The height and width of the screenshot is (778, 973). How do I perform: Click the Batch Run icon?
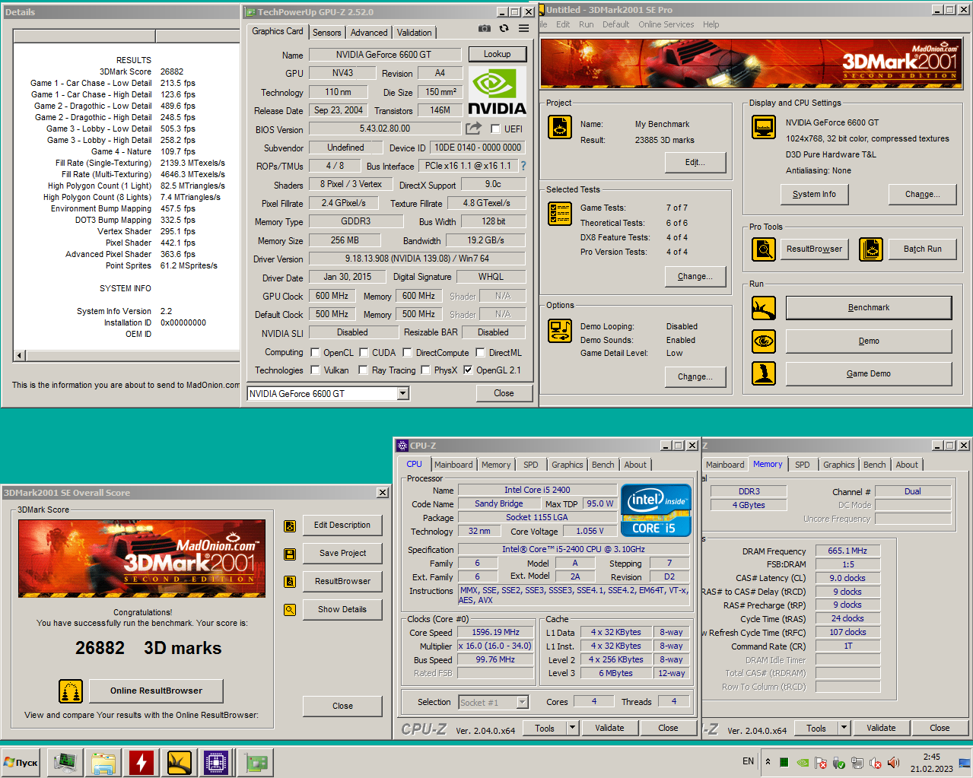pyautogui.click(x=871, y=249)
